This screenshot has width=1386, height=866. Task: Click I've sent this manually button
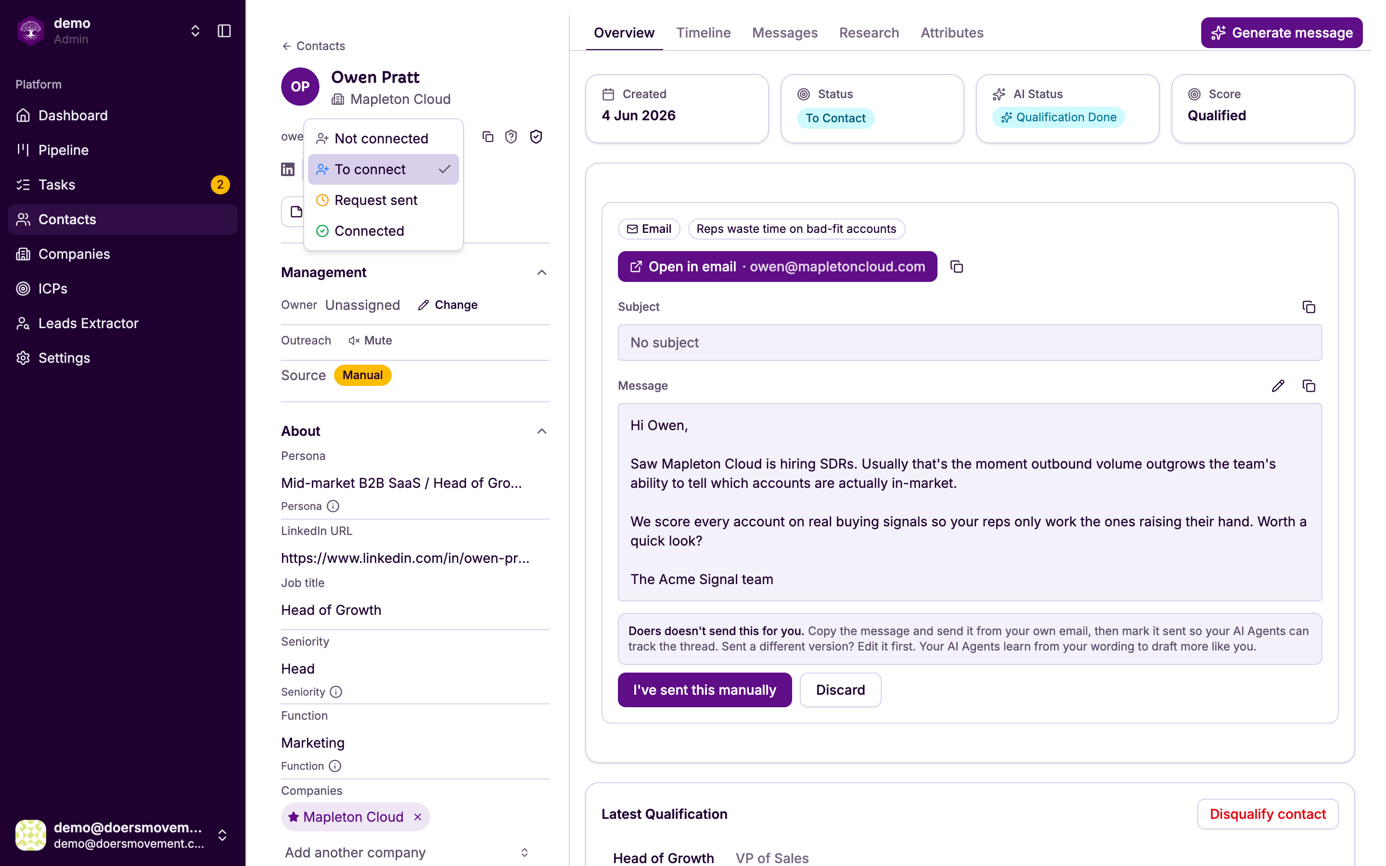pyautogui.click(x=705, y=689)
